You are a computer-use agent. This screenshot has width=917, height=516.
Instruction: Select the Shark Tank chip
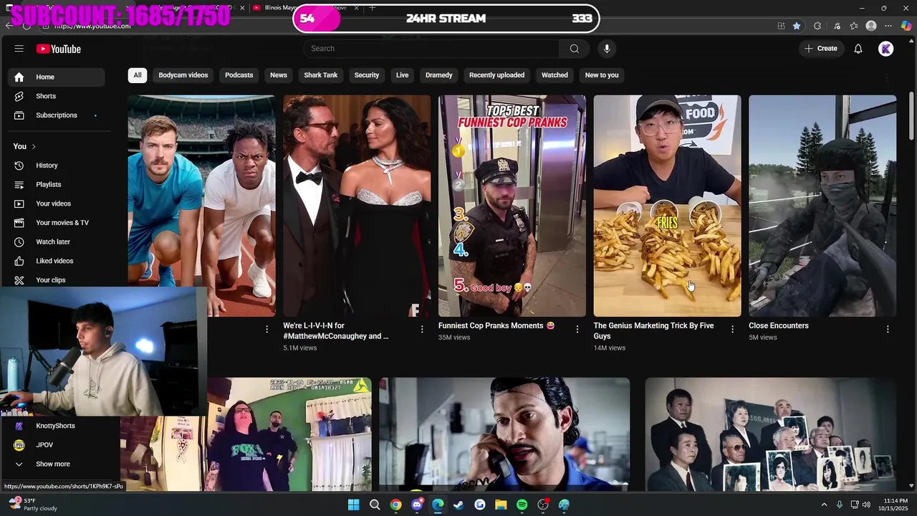coord(321,75)
